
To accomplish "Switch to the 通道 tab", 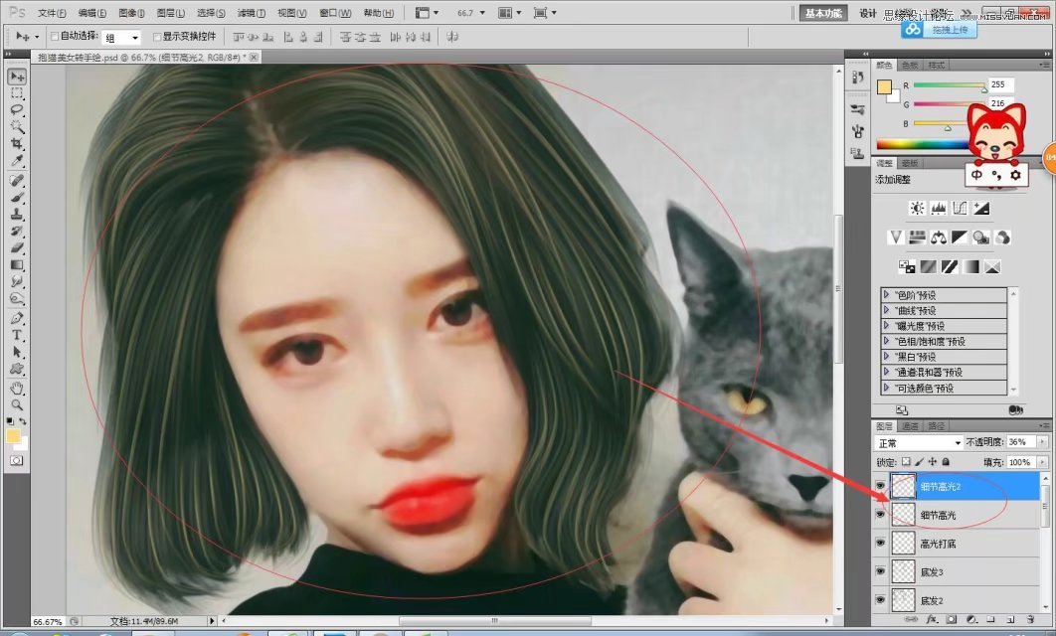I will tap(910, 426).
